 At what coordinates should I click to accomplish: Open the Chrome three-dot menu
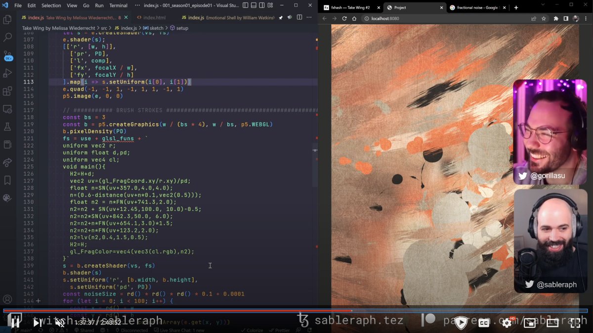(586, 18)
